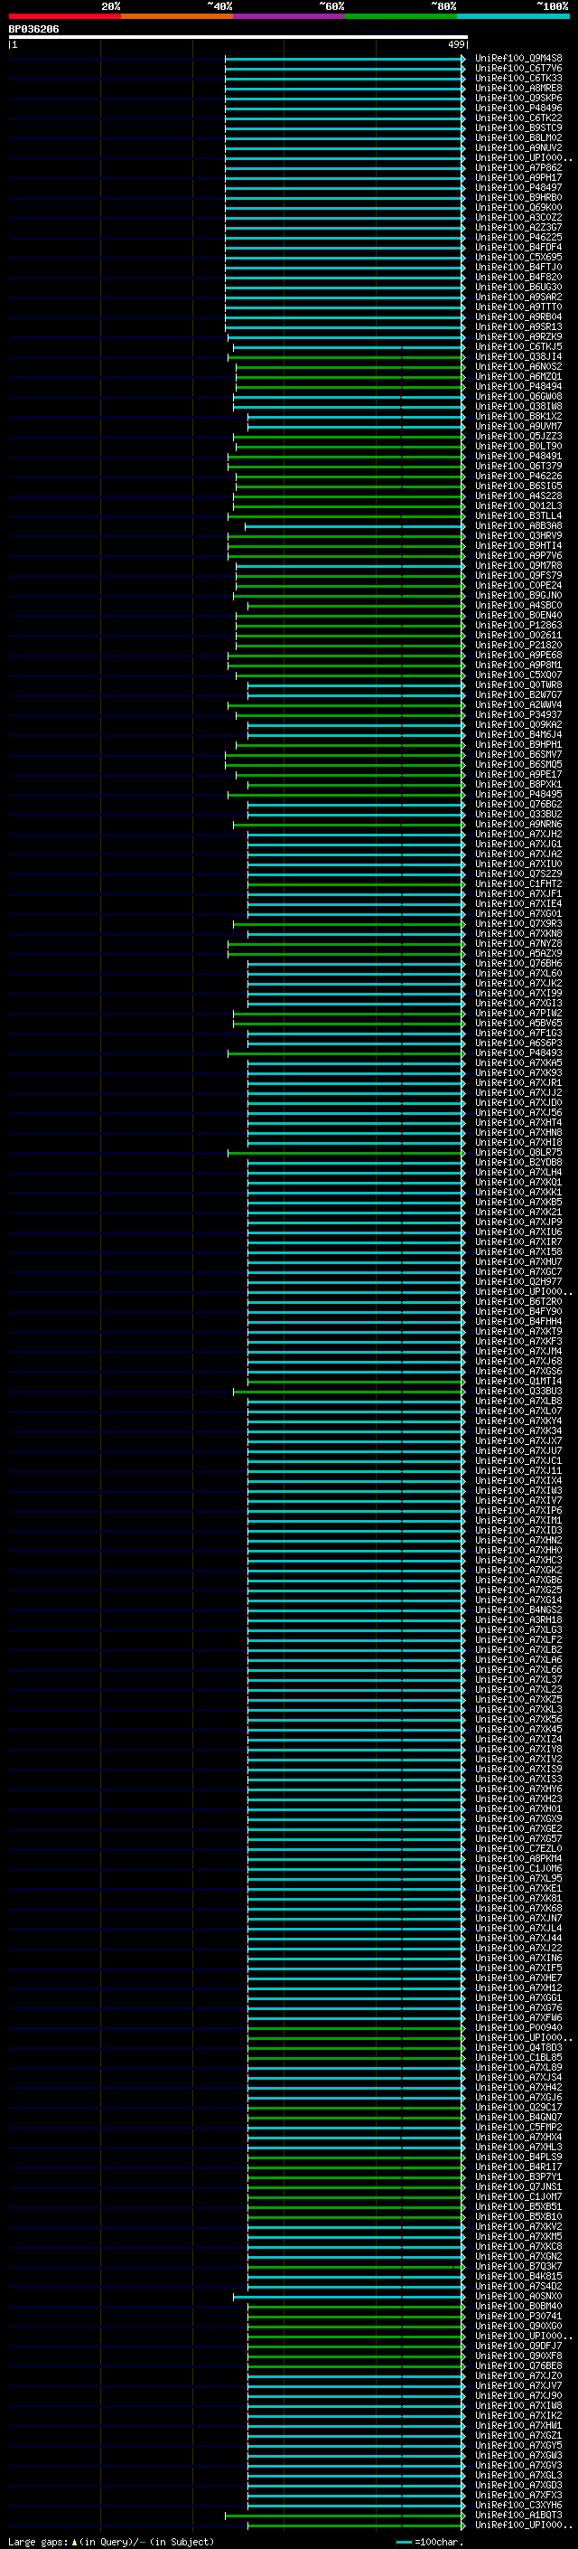The width and height of the screenshot is (578, 2549).
Task: Select the UniRef100_A7P862 label
Action: [517, 167]
